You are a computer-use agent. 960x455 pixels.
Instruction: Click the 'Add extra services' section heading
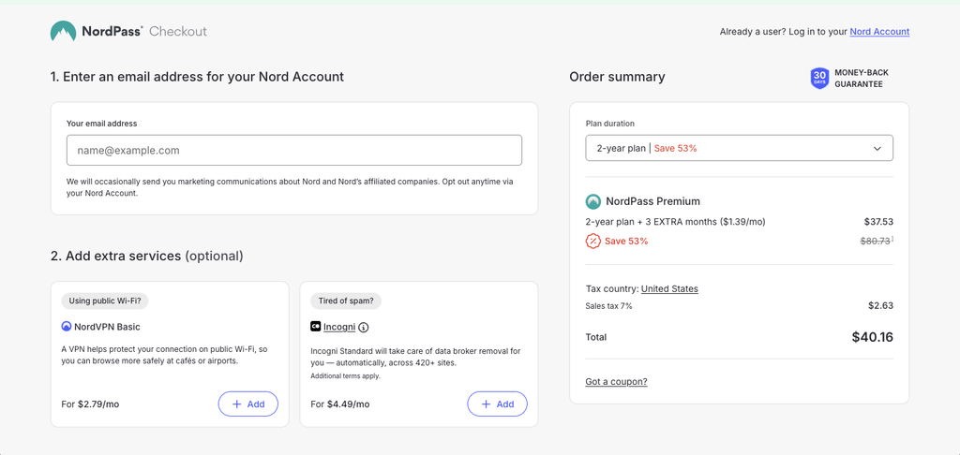[x=147, y=256]
